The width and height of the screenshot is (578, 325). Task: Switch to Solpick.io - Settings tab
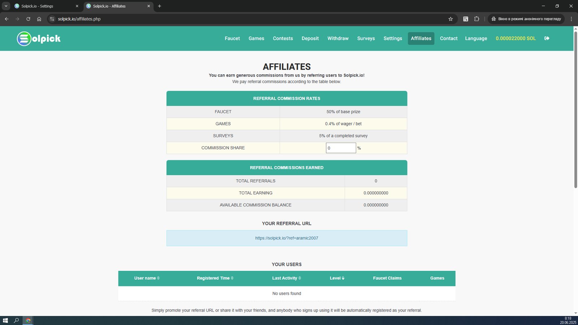click(46, 6)
